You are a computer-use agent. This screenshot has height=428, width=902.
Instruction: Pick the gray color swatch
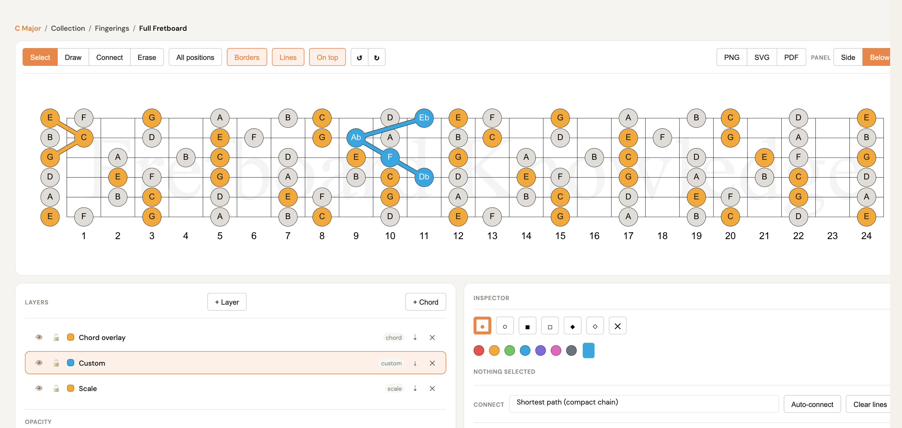(571, 350)
